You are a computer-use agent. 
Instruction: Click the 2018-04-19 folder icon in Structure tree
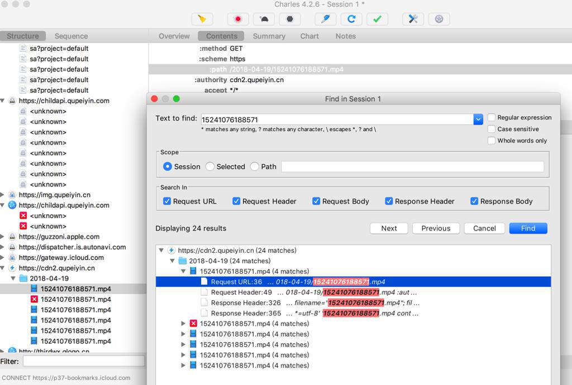[23, 278]
